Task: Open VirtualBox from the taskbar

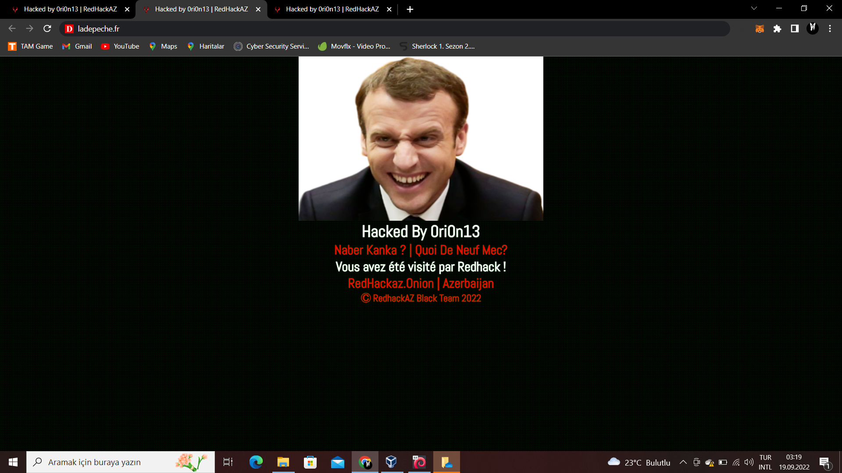Action: point(391,462)
